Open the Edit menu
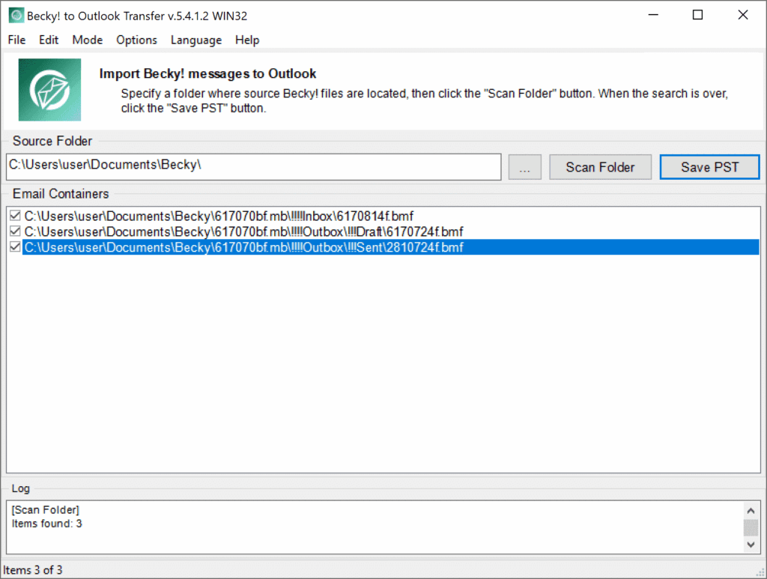 49,40
